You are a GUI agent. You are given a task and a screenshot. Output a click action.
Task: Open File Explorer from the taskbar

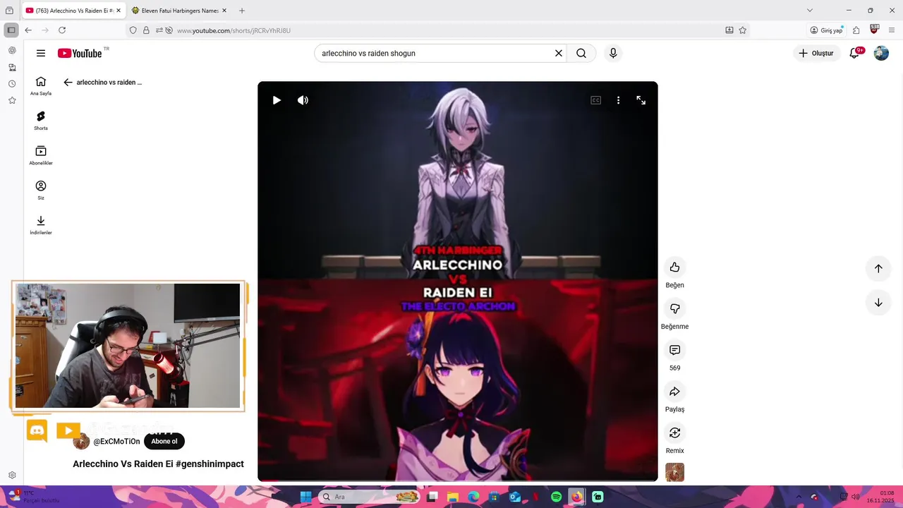pos(453,497)
